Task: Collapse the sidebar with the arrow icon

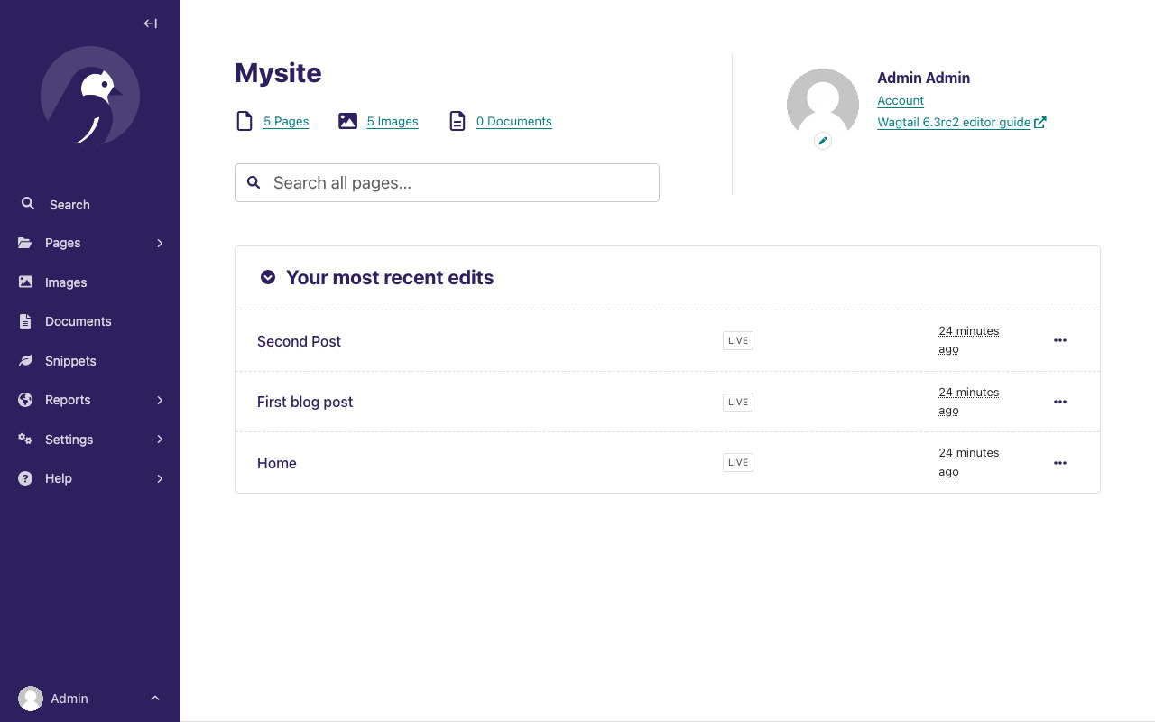Action: pos(150,23)
